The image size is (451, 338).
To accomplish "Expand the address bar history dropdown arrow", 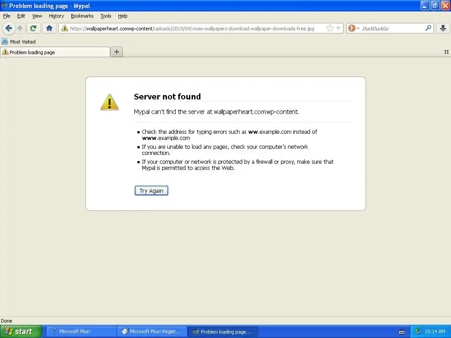I will click(x=339, y=28).
